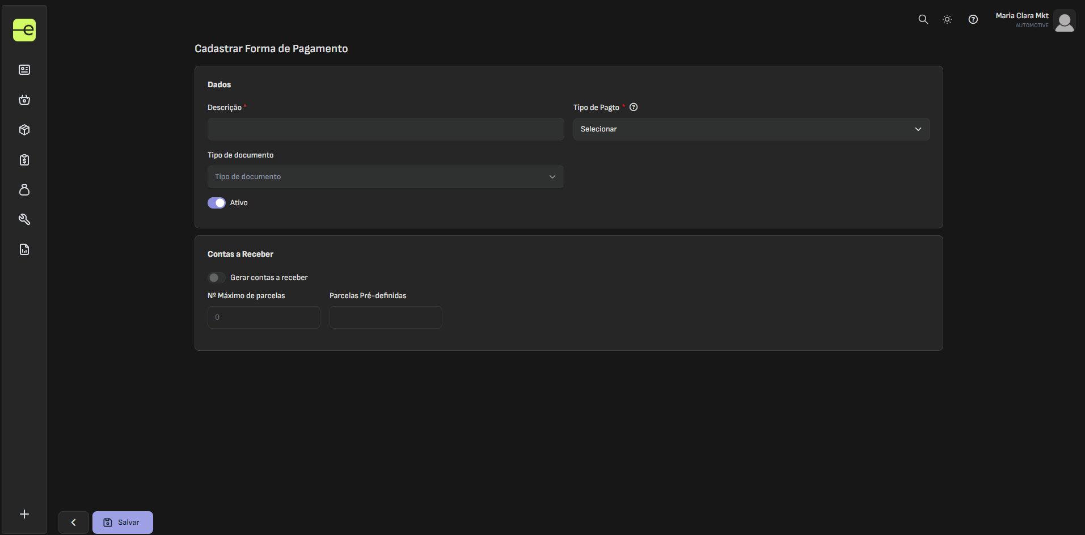Viewport: 1085px width, 535px height.
Task: Disable the Ativo toggle
Action: click(x=217, y=203)
